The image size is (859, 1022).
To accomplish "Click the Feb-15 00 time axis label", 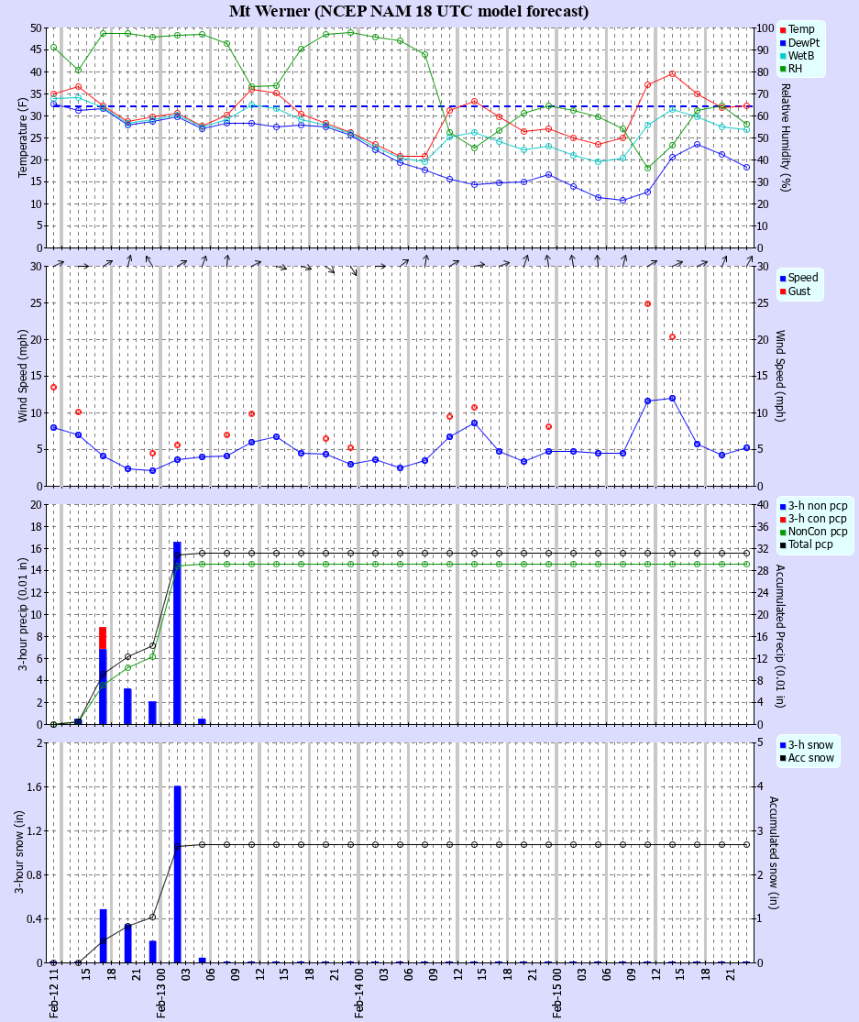I will [x=557, y=994].
